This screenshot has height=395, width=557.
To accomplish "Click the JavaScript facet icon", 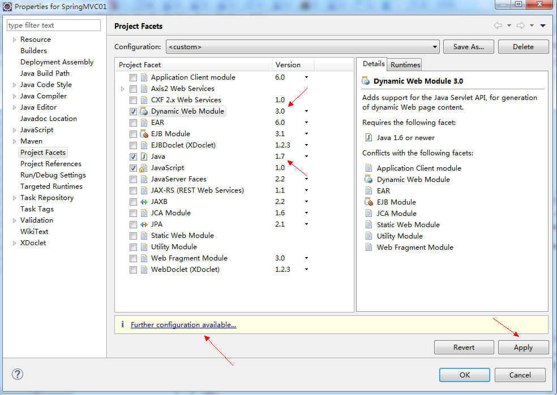I will point(144,168).
